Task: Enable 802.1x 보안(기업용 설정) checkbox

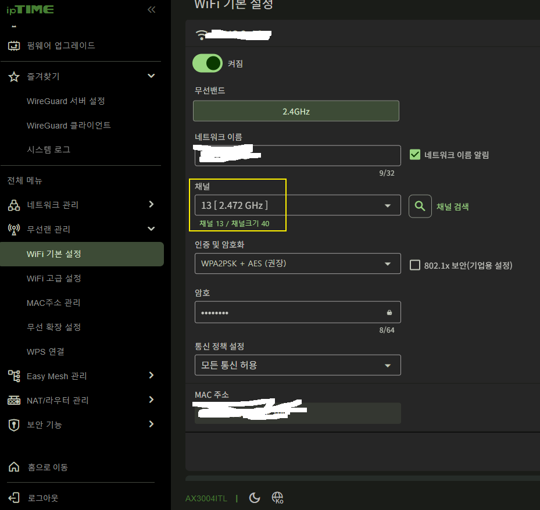Action: pyautogui.click(x=414, y=265)
